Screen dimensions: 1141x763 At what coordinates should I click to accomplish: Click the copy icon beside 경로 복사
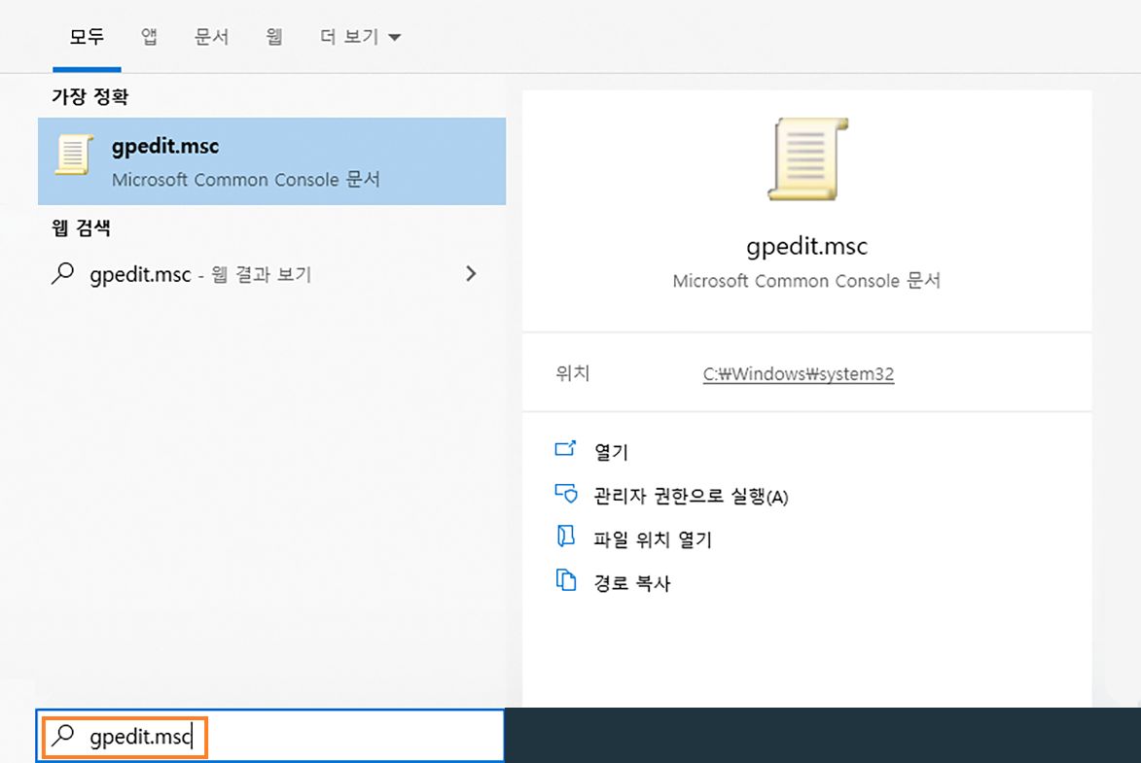click(565, 579)
